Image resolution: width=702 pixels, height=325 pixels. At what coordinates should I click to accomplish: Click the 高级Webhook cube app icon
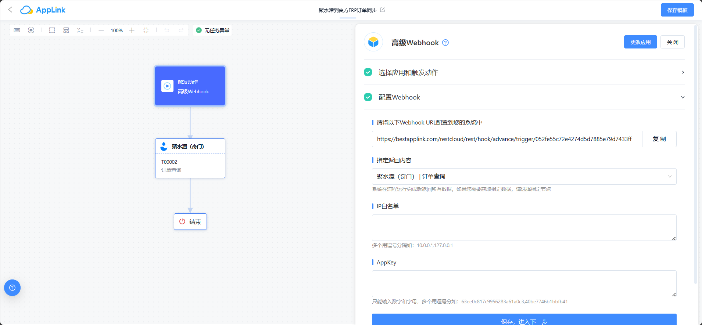(373, 42)
